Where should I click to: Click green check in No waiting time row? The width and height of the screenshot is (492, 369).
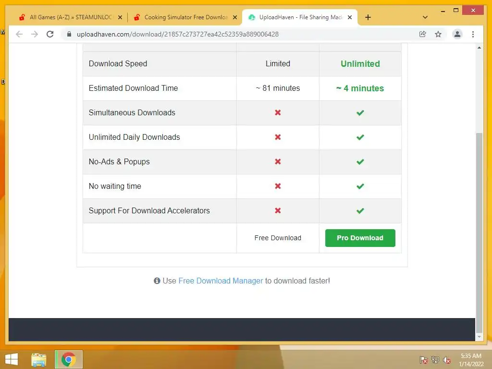point(360,186)
